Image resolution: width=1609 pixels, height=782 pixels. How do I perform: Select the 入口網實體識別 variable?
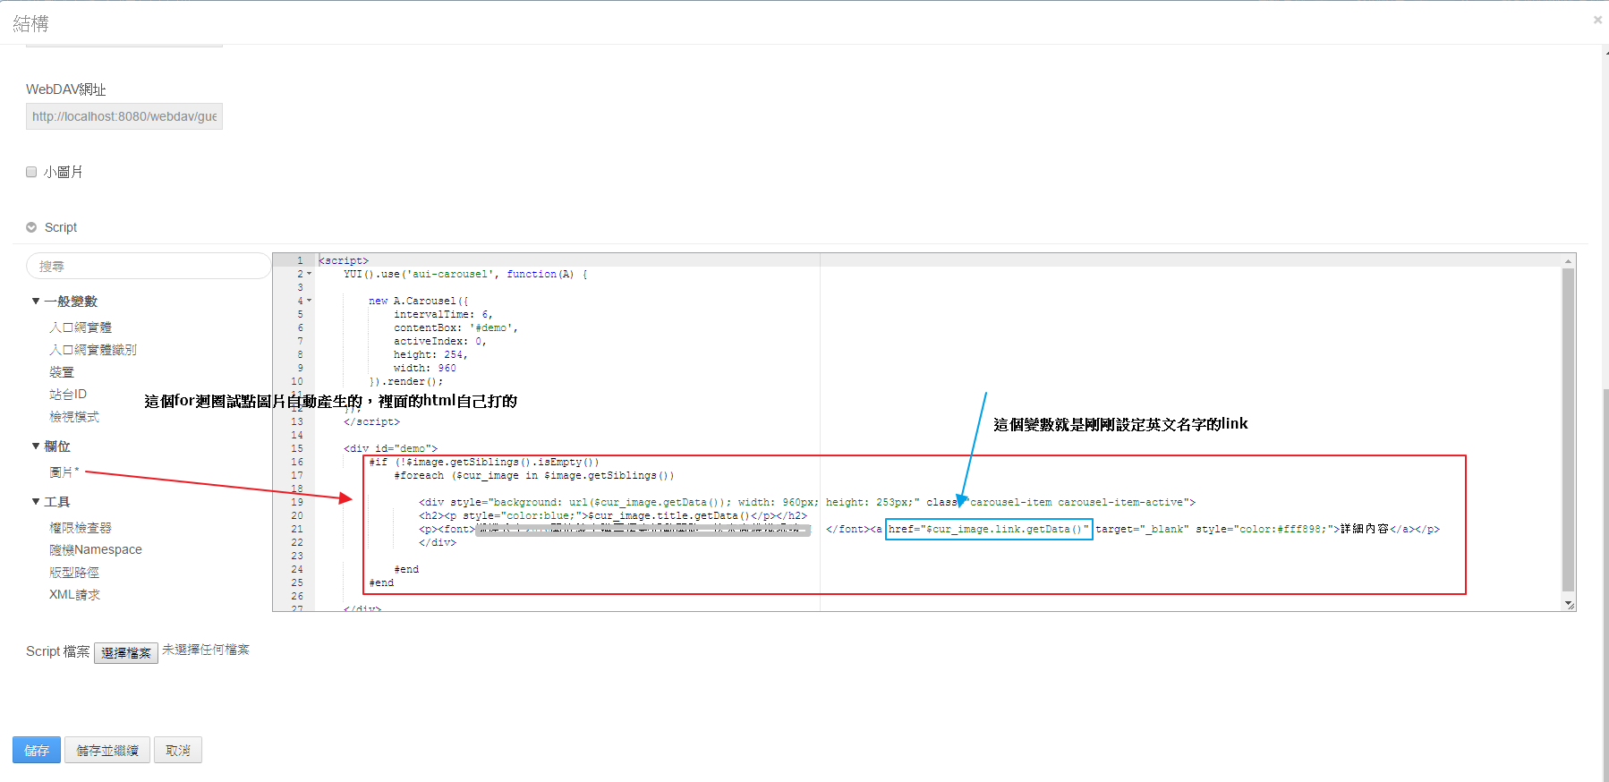pyautogui.click(x=93, y=350)
